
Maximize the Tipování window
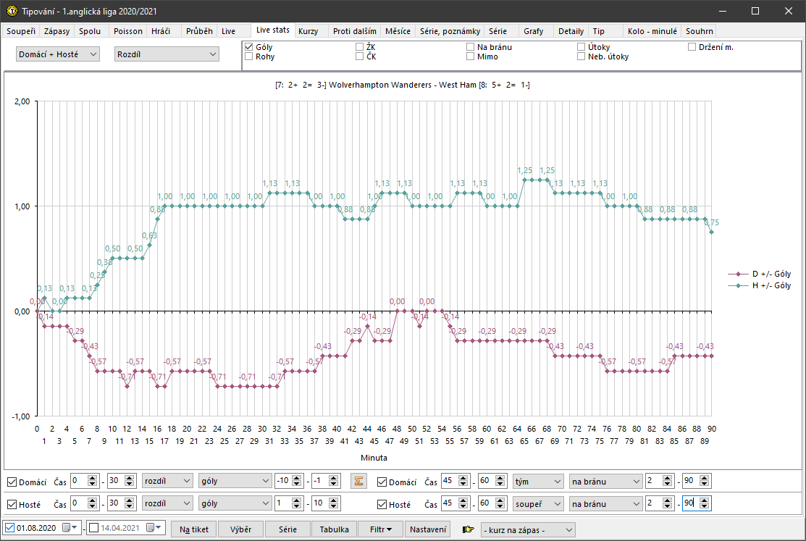click(755, 12)
